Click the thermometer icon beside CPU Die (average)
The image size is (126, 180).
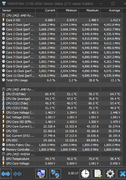4,99
